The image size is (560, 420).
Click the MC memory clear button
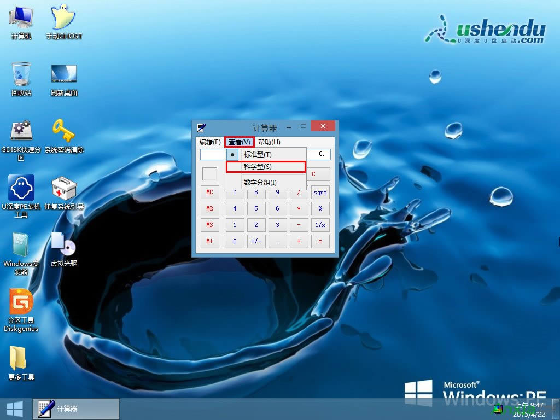tap(209, 192)
